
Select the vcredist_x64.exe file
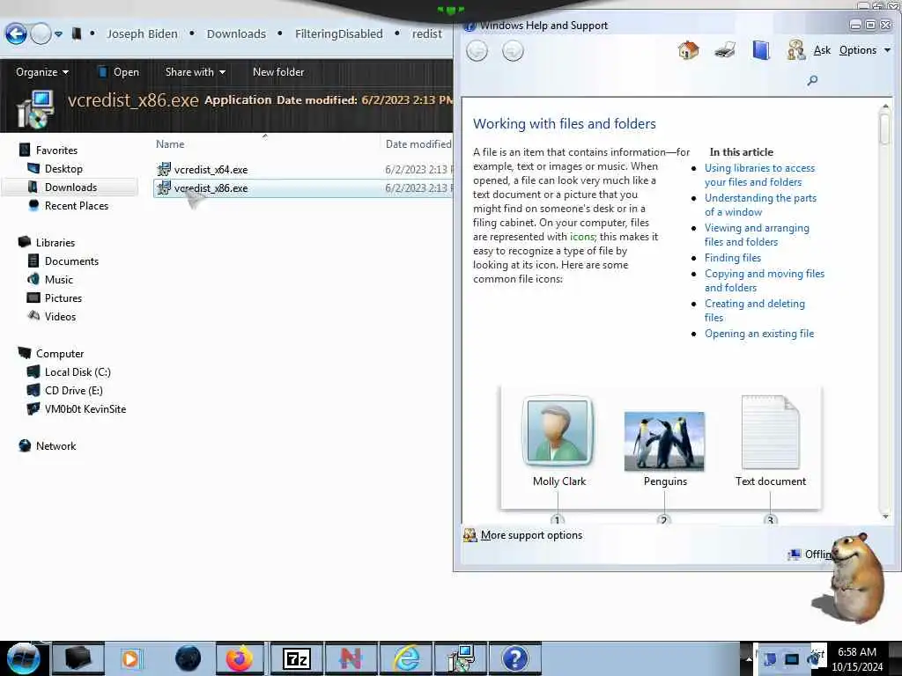(x=211, y=170)
